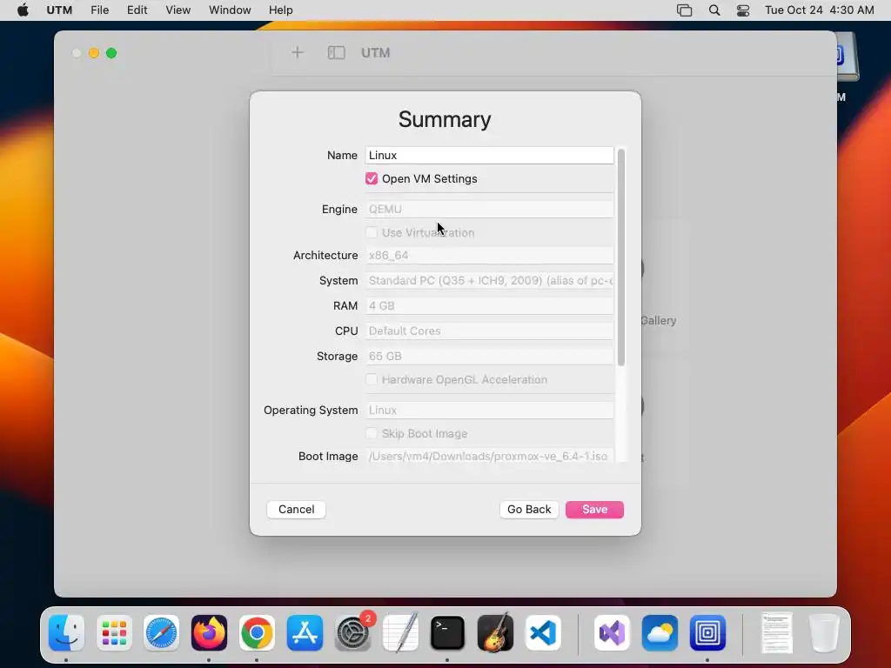
Task: Toggle Use Virtualization checkbox
Action: click(372, 233)
